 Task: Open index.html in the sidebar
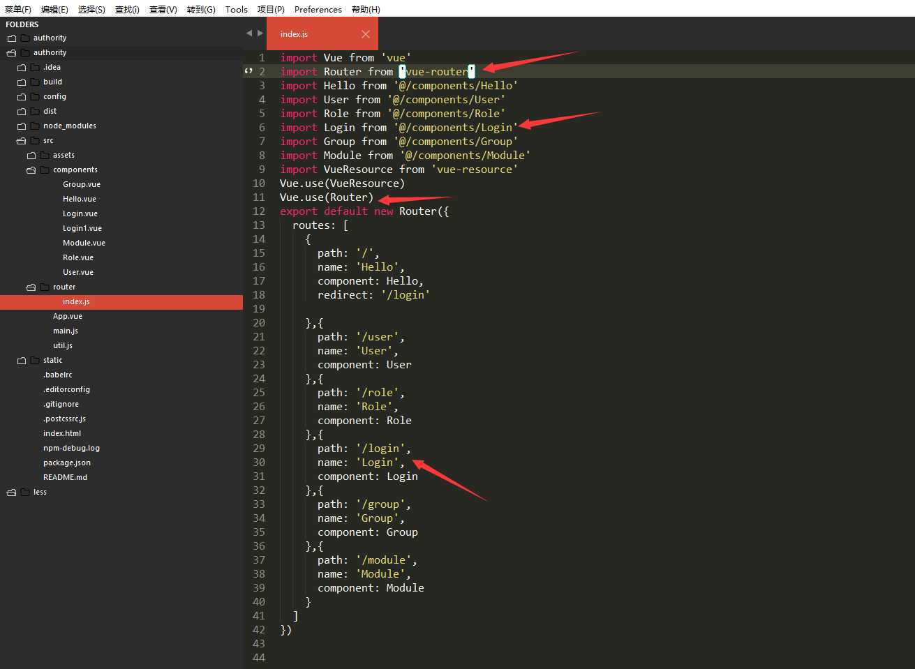(x=62, y=434)
